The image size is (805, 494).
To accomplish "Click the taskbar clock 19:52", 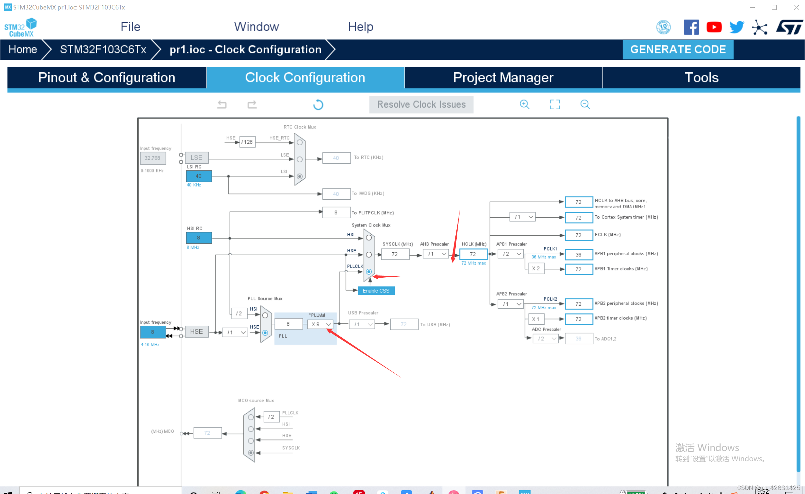I will (761, 491).
